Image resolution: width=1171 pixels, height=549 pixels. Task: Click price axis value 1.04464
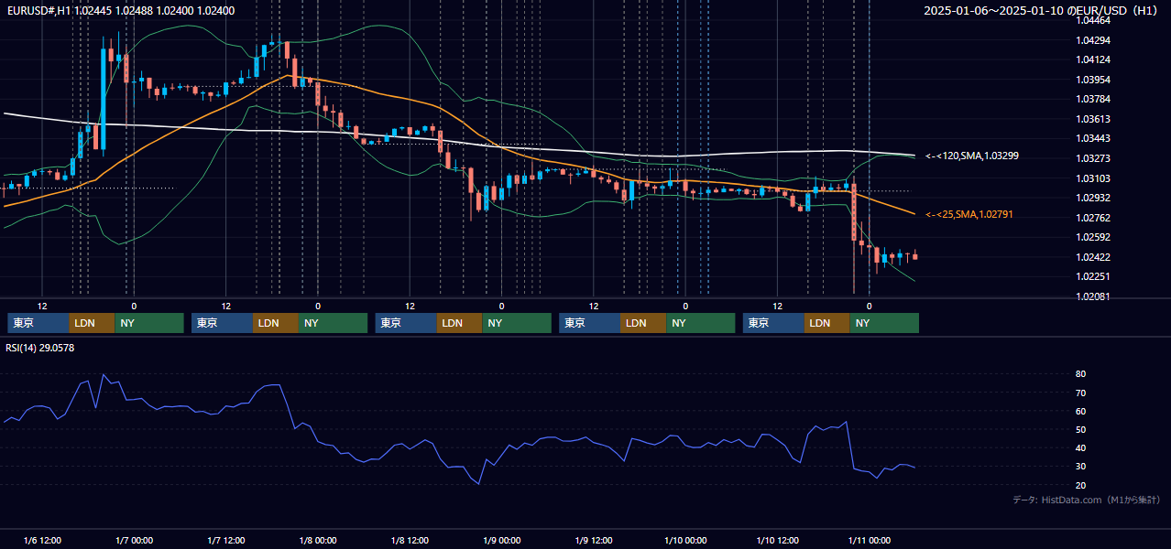[1093, 20]
